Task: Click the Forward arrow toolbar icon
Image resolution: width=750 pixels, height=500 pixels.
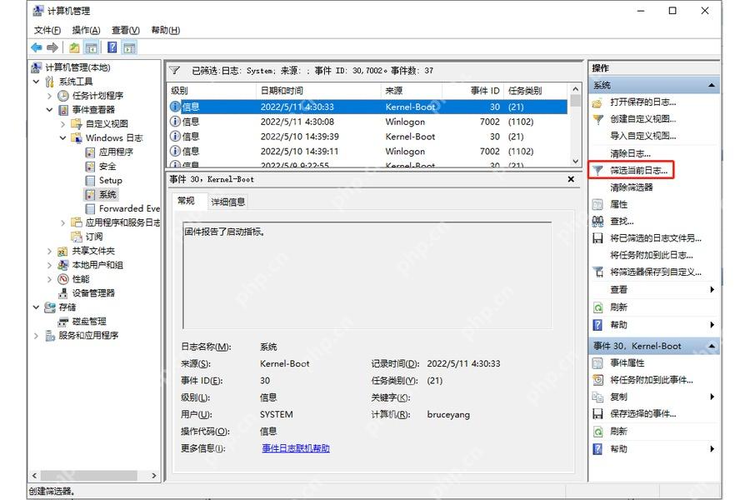Action: pos(52,47)
